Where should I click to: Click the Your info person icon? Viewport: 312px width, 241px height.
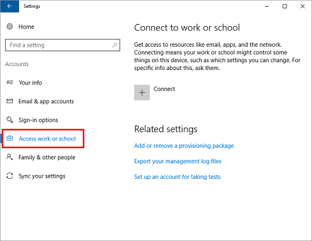[x=9, y=82]
